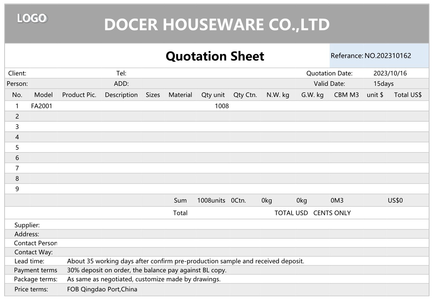
Task: Click the 30% deposit payment terms text
Action: (147, 270)
